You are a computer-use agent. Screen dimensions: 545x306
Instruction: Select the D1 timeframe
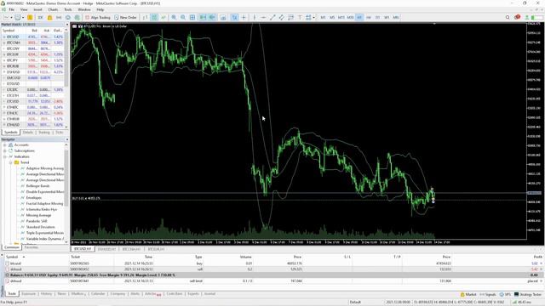377,17
